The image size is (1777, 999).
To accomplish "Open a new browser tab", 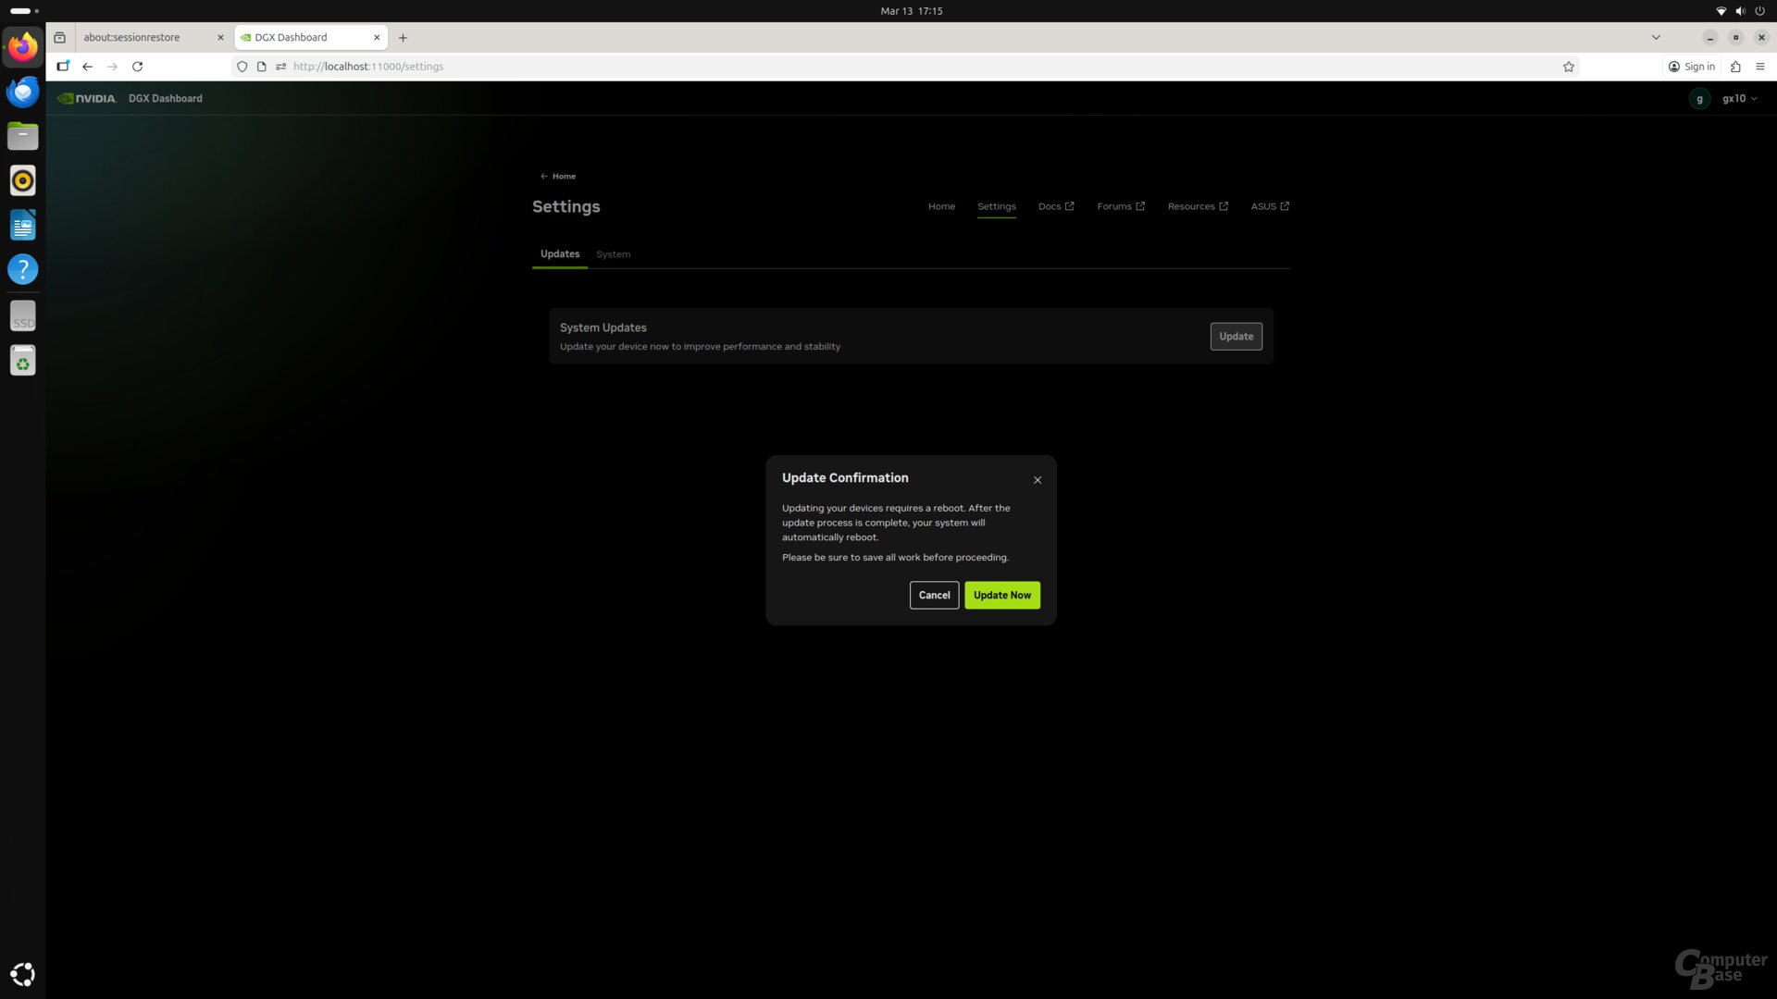I will [x=403, y=38].
